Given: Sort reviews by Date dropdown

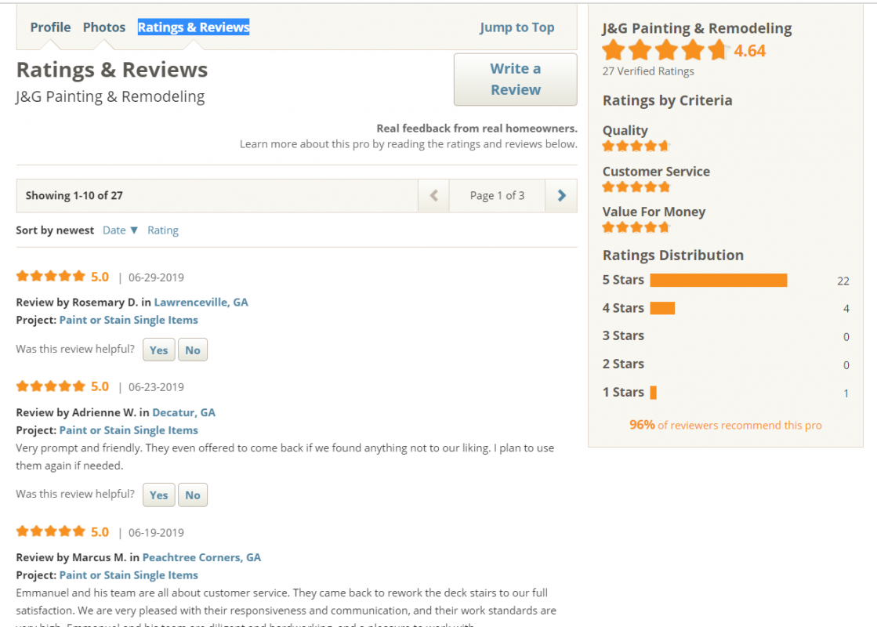Looking at the screenshot, I should pos(120,230).
